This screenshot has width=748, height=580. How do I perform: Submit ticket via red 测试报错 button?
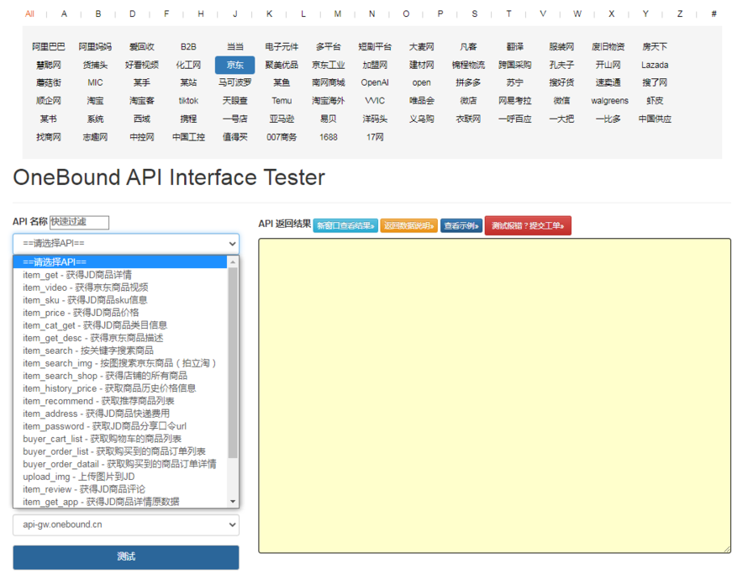[x=528, y=225]
